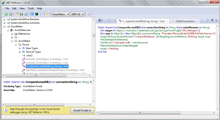Viewport: 220px width, 120px height.
Task: Click BindingFlags.InvokeMethod link in the code
Action: [x=171, y=36]
